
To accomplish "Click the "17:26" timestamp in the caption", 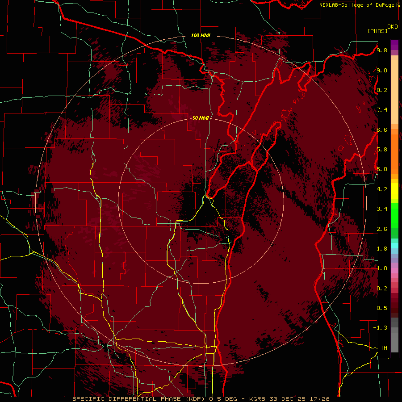I will 319,399.
